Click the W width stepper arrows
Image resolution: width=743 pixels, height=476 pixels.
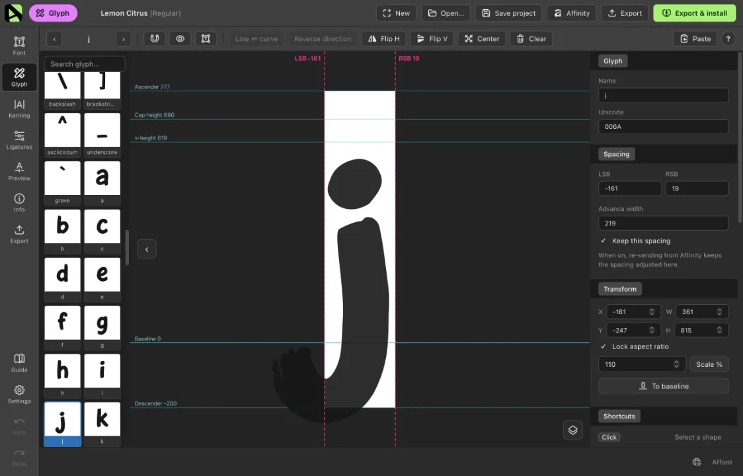(x=719, y=311)
